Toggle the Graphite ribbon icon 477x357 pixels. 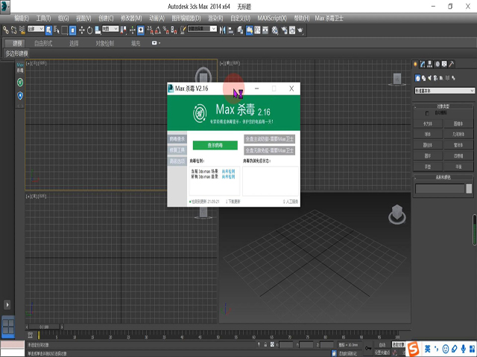[x=249, y=30]
